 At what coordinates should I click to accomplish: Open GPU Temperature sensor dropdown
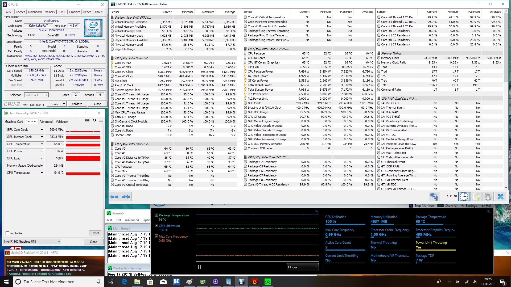(42, 144)
